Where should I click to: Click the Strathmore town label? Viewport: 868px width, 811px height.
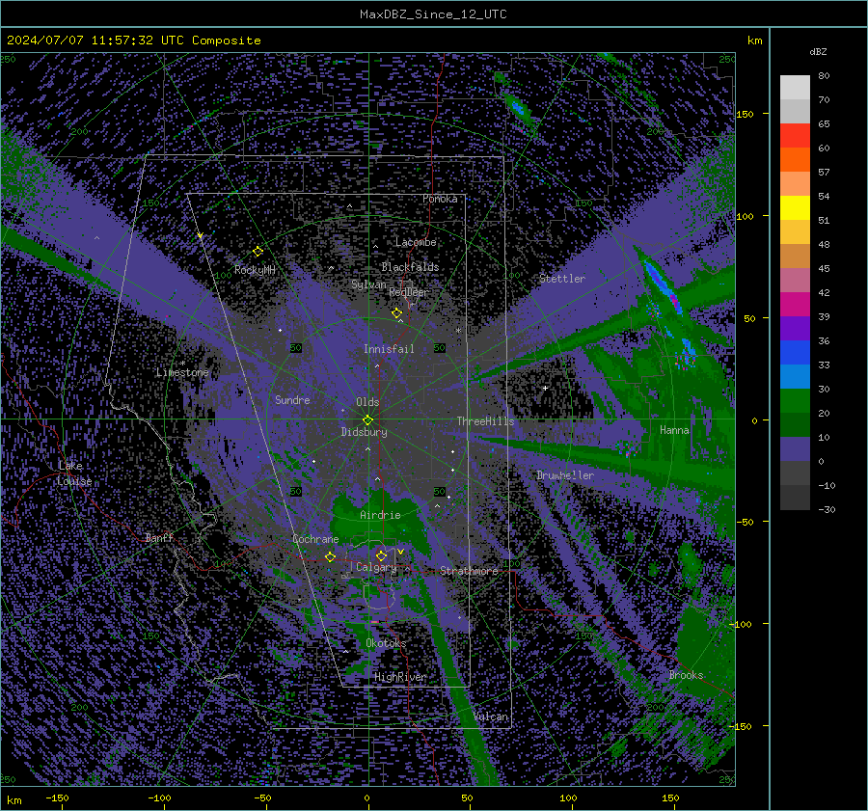pyautogui.click(x=469, y=571)
